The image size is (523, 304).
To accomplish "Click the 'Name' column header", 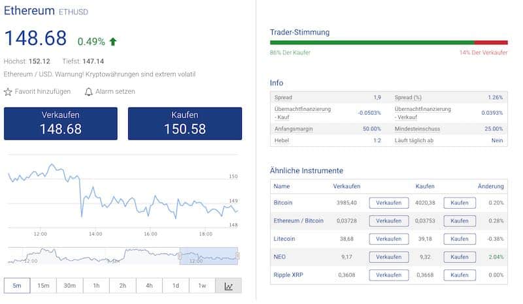I will point(282,187).
